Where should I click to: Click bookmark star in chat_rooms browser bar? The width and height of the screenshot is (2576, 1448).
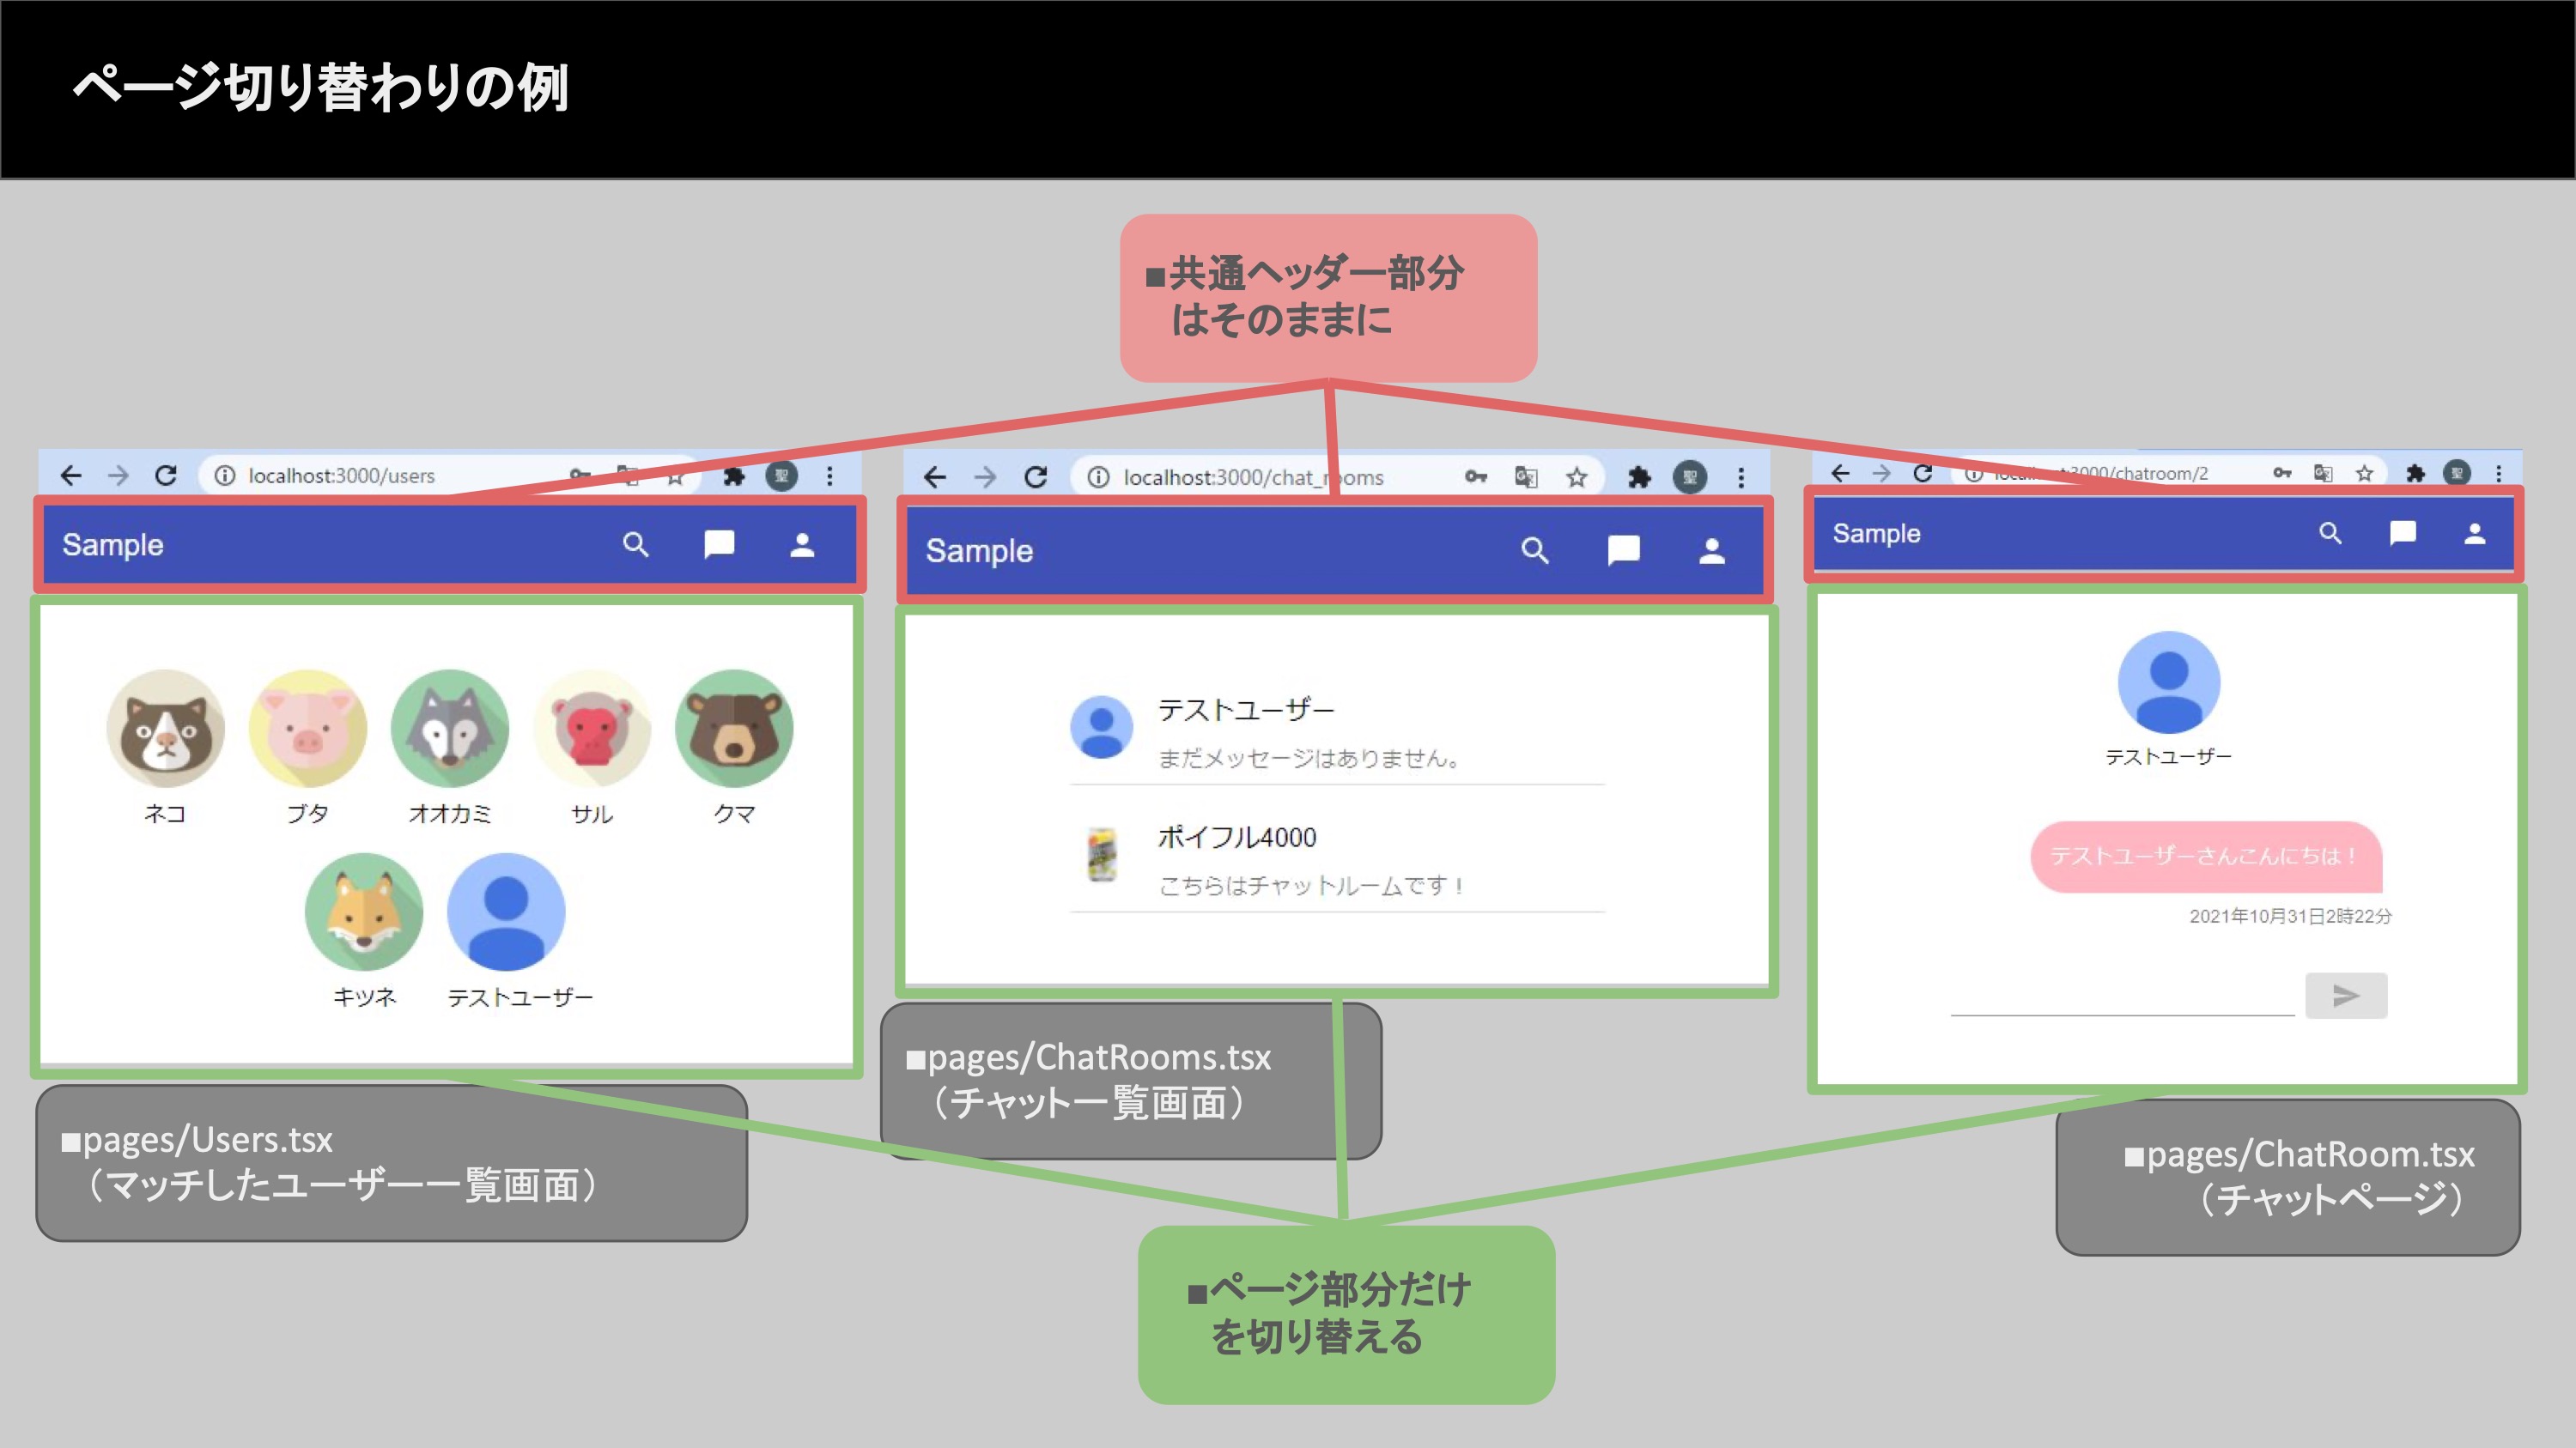point(1577,478)
